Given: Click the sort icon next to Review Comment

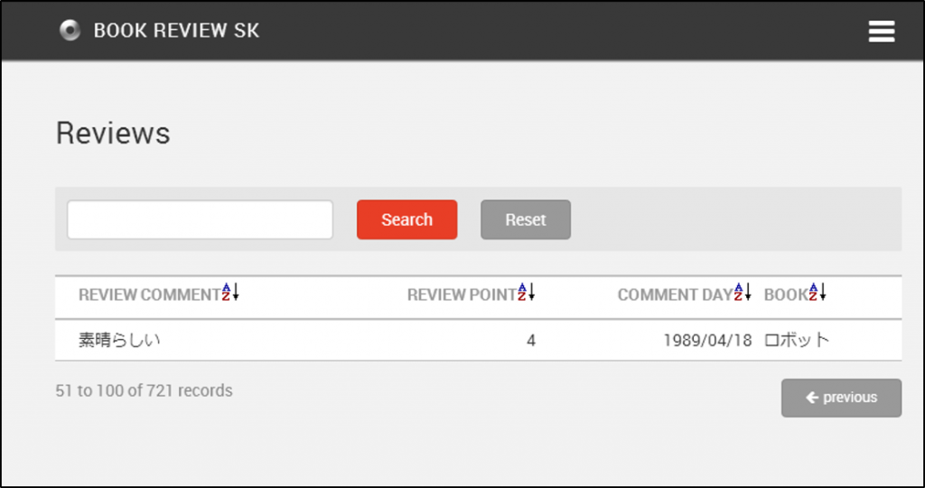Looking at the screenshot, I should [230, 293].
